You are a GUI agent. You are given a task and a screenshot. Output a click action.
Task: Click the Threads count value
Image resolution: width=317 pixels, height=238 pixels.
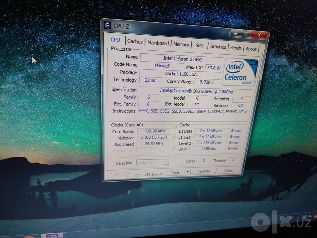[233, 160]
